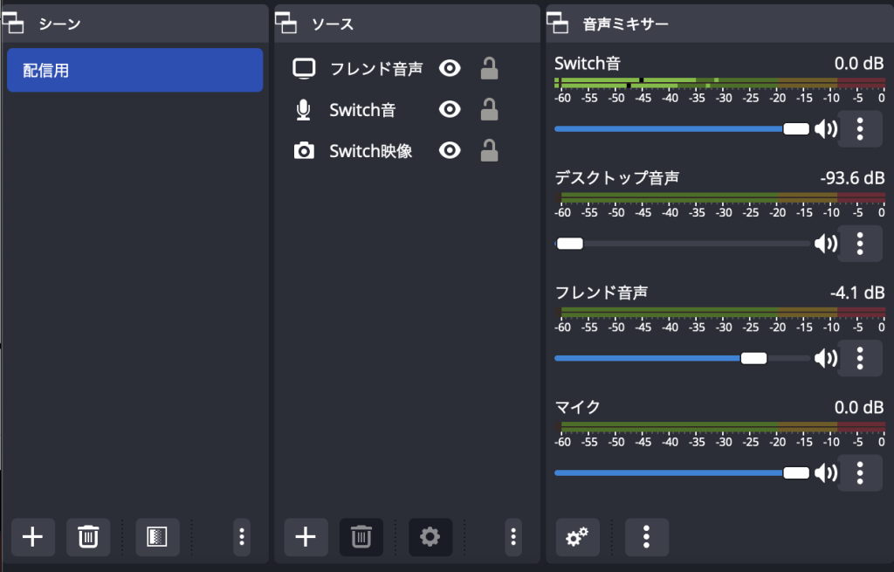This screenshot has width=894, height=572.
Task: Lock the Switch音 source
Action: click(489, 109)
